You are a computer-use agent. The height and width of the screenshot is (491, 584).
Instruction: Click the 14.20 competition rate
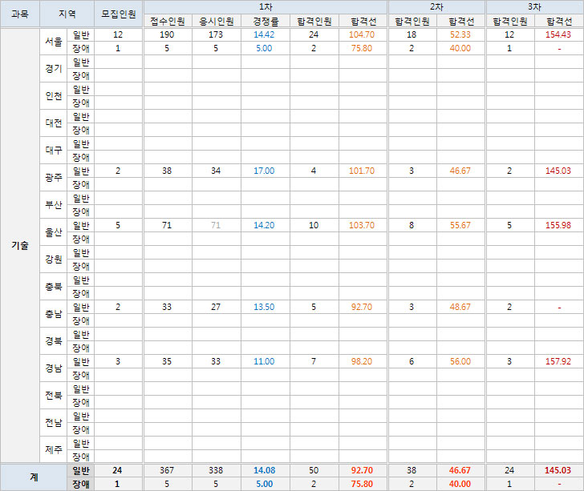(264, 225)
